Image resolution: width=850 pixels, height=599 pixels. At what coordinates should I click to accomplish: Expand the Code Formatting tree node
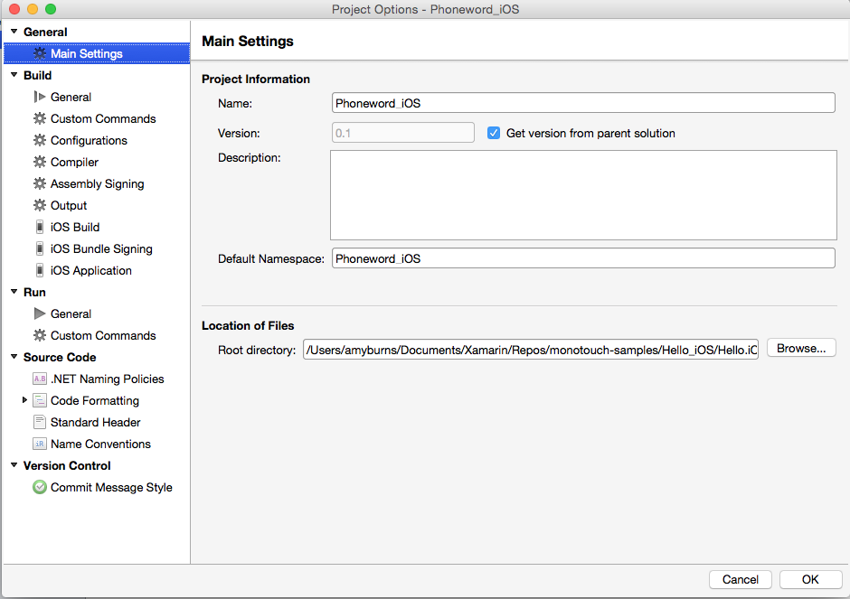pos(25,400)
